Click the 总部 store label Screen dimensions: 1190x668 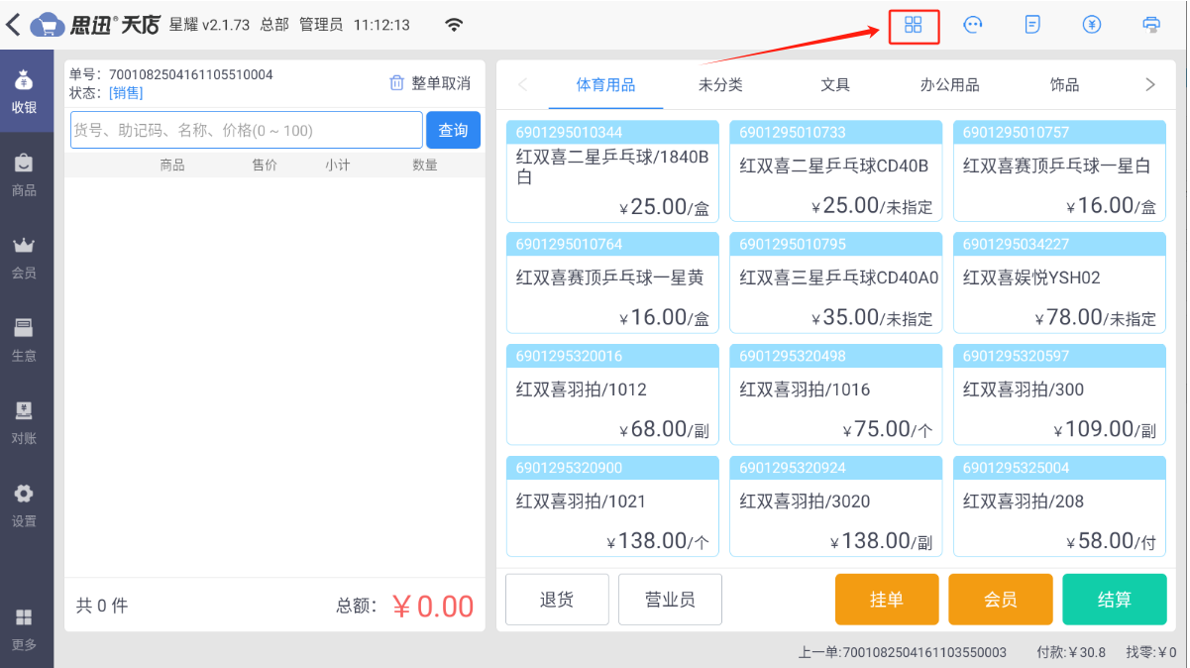[274, 25]
